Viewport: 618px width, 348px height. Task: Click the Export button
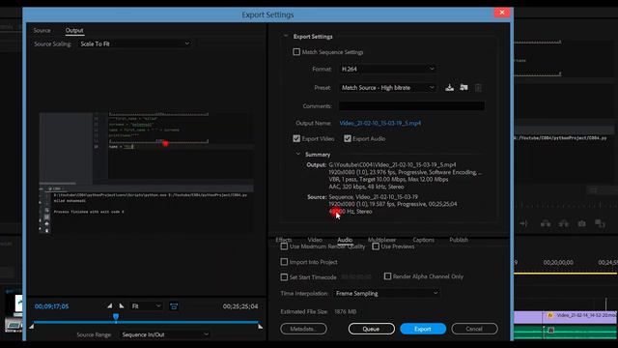click(423, 329)
